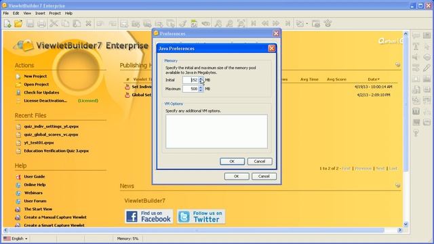Click the Save toolbar icon
This screenshot has height=244, width=434.
[x=30, y=24]
